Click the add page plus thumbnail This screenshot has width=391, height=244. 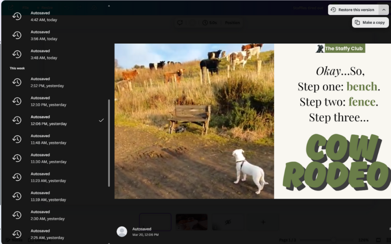pos(263,222)
